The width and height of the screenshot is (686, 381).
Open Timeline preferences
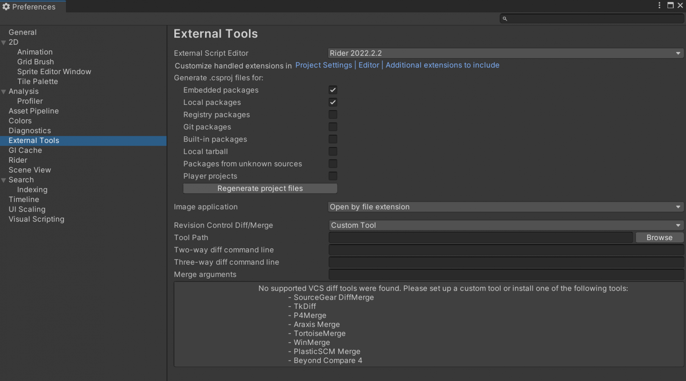tap(24, 199)
